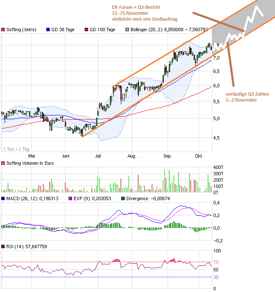Viewport: 275px width, 292px height.
Task: Click the red GD 100 Tage legend swatch
Action: point(86,29)
